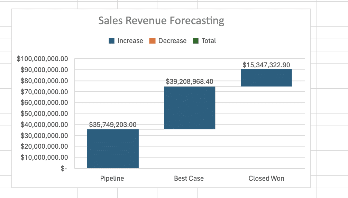Select the $39,208,968.40 data label

(x=190, y=82)
